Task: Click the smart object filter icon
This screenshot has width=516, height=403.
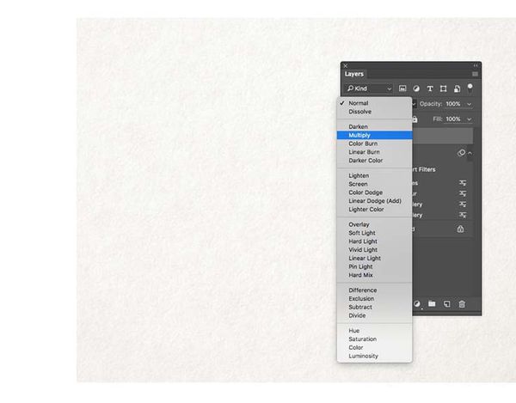Action: [x=458, y=89]
